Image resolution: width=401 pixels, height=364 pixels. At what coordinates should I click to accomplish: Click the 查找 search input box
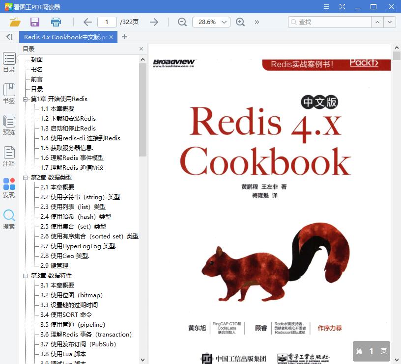coord(330,22)
